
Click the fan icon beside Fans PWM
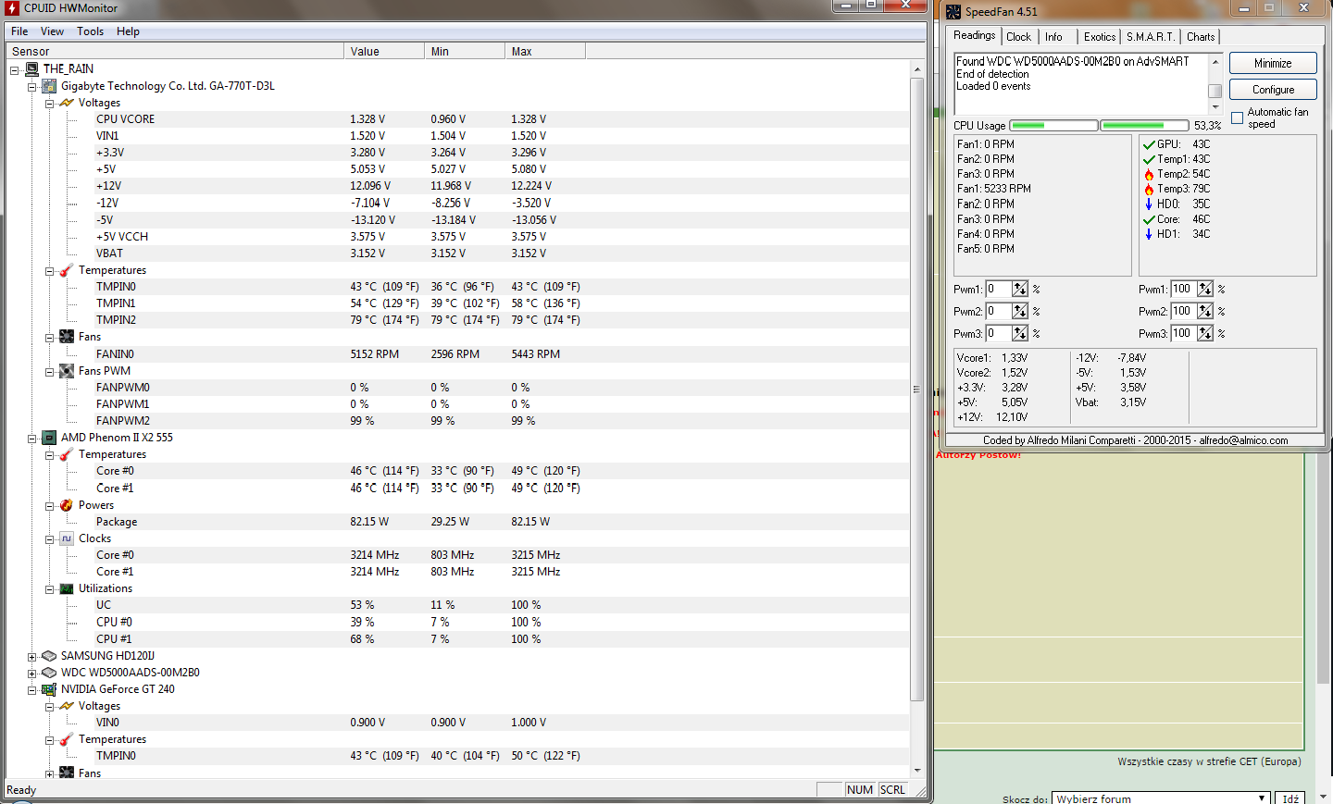(x=67, y=371)
